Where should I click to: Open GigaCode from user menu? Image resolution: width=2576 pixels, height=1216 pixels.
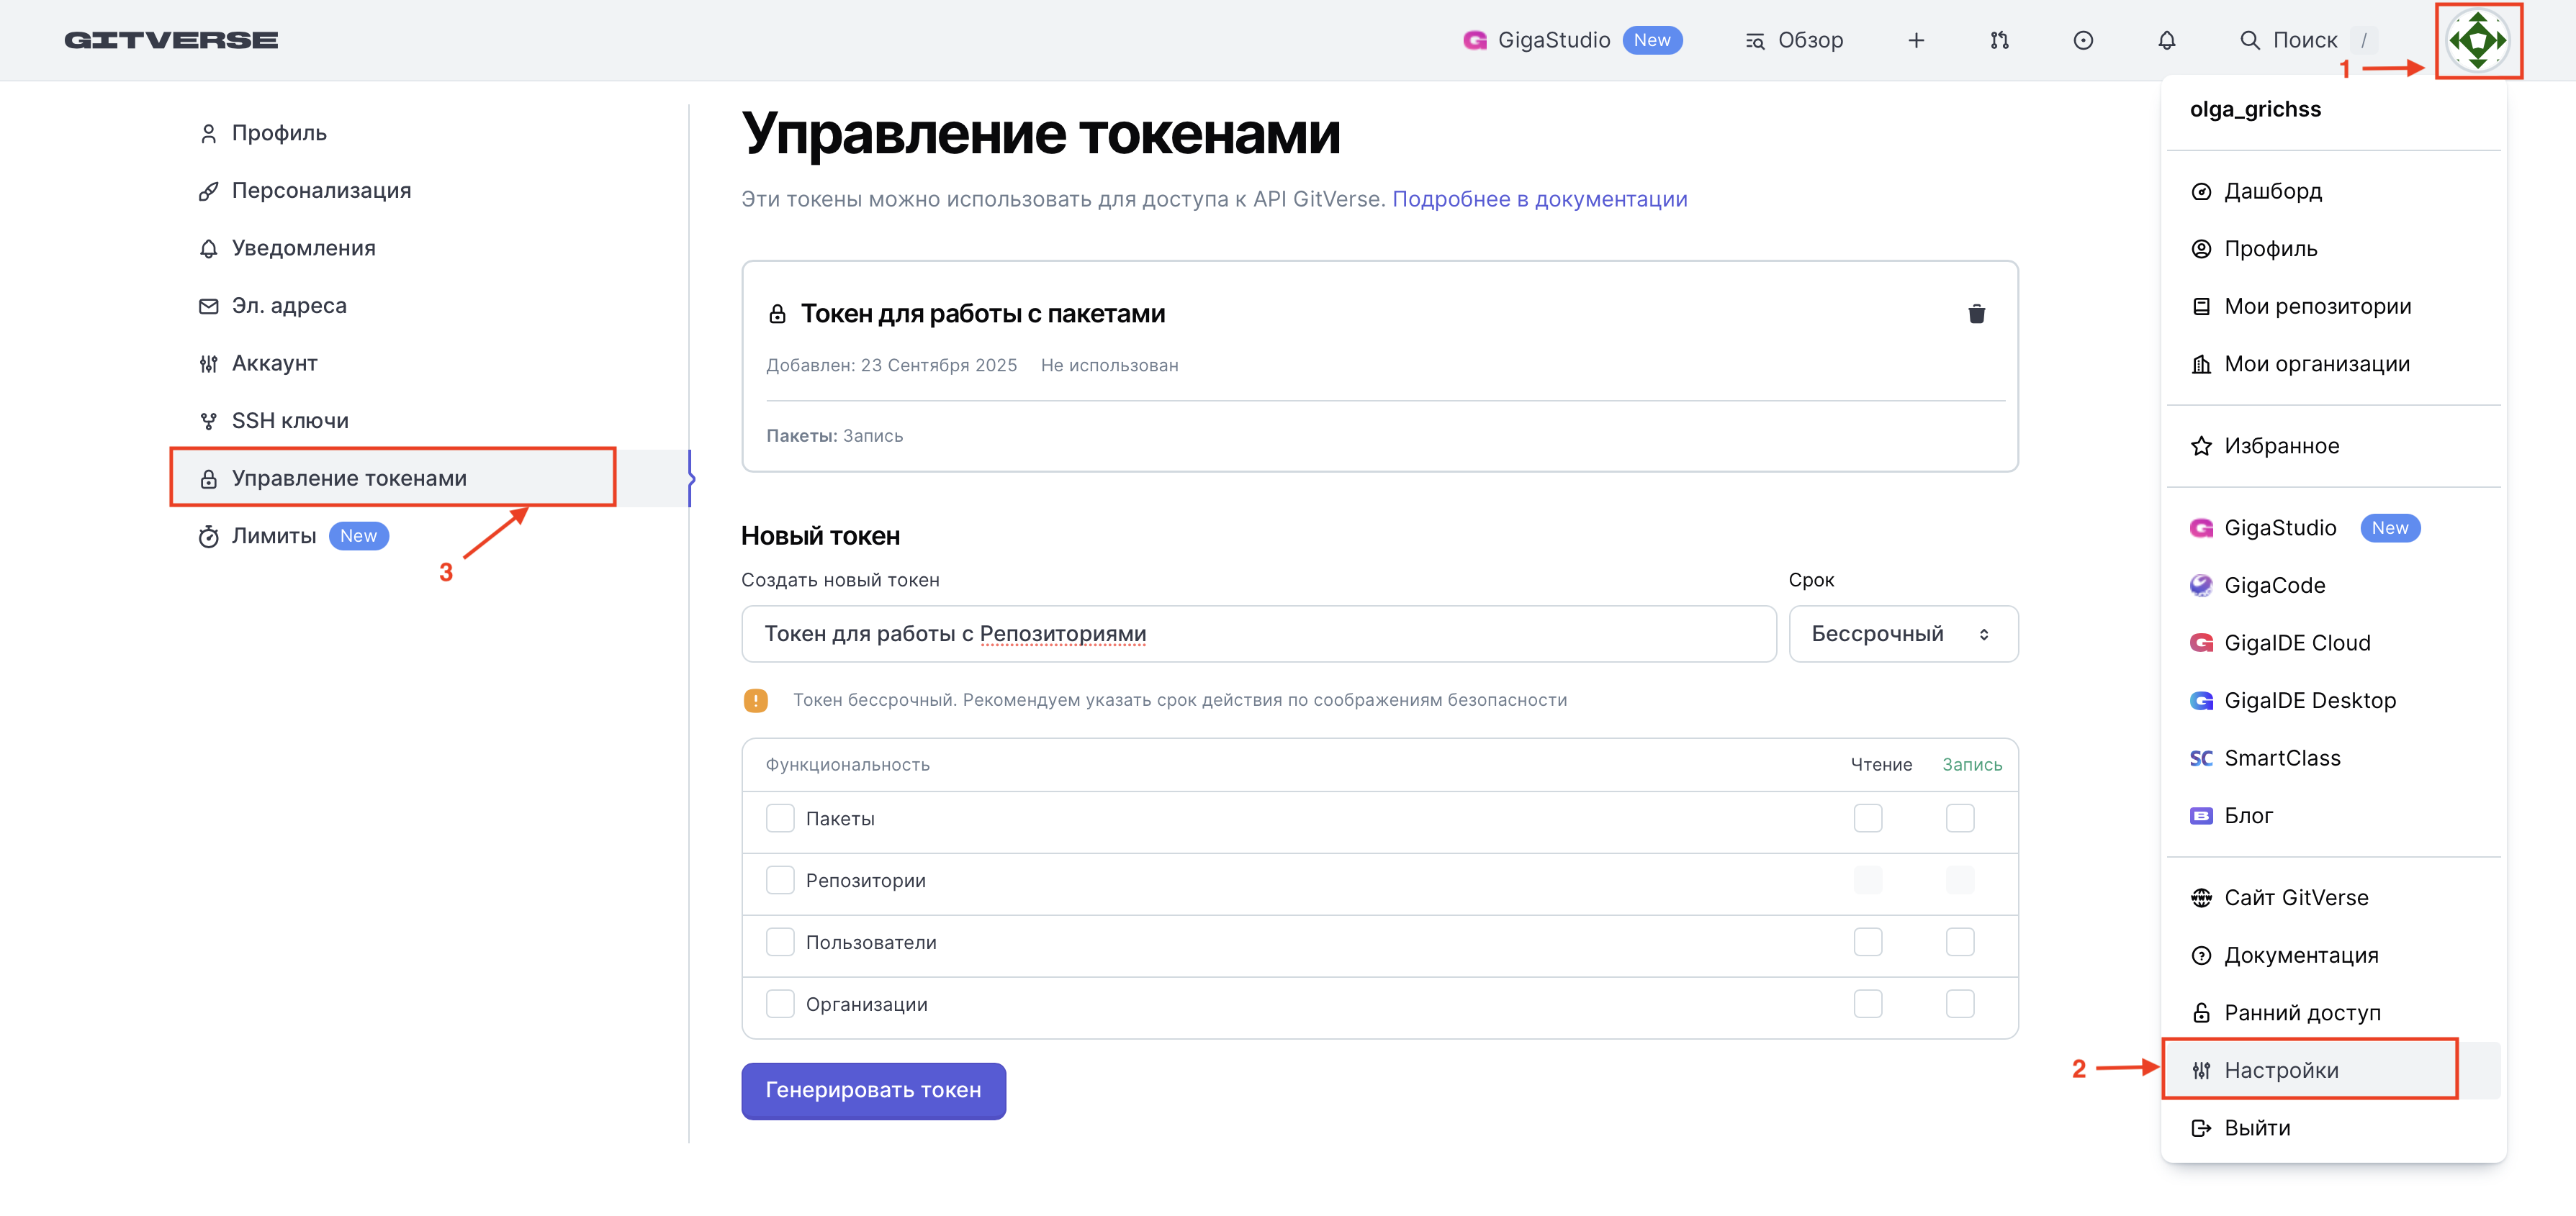(2274, 586)
